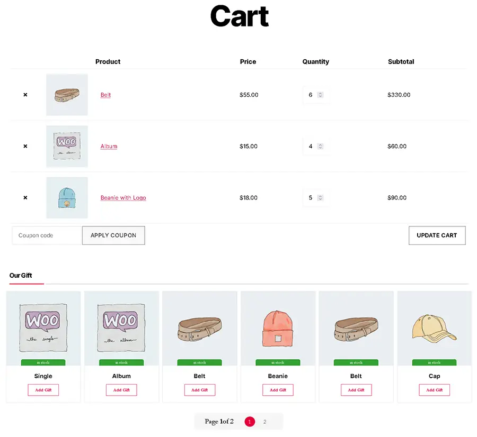
Task: Open the Belt product link
Action: point(105,95)
